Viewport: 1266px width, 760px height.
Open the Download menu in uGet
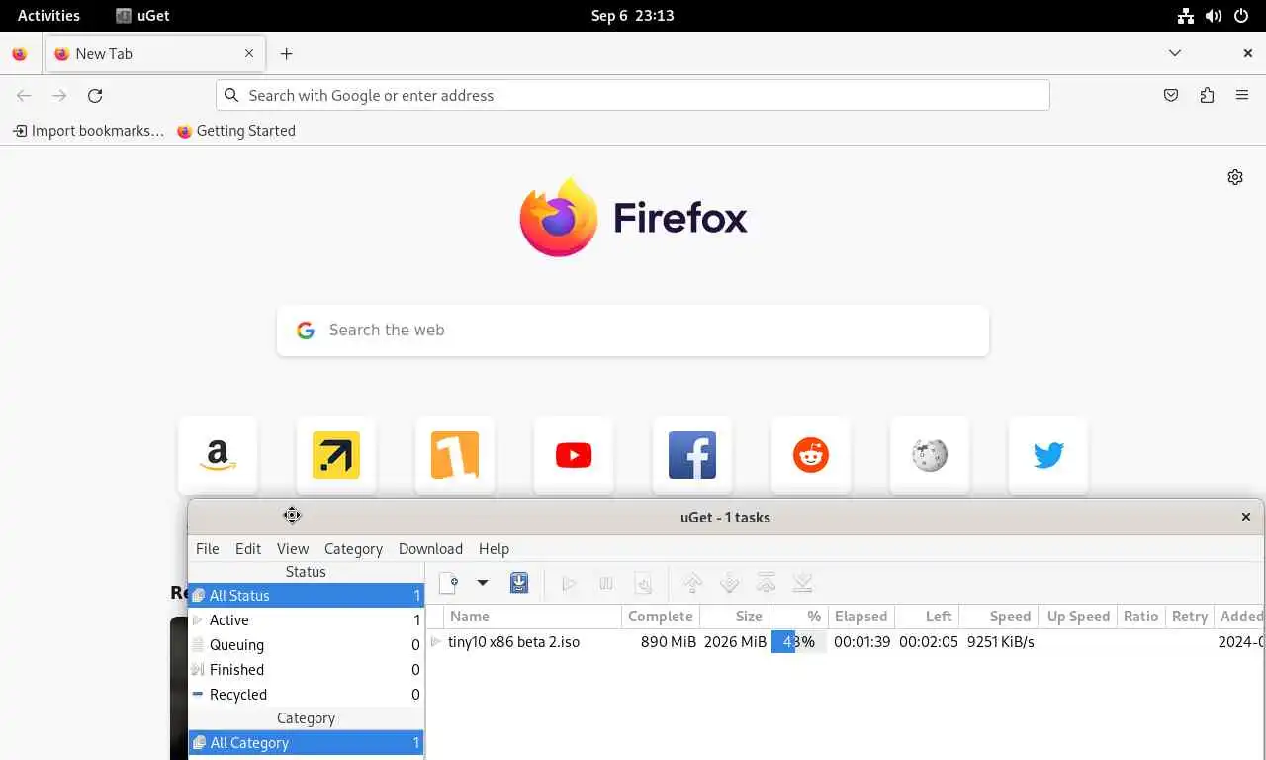tap(430, 549)
